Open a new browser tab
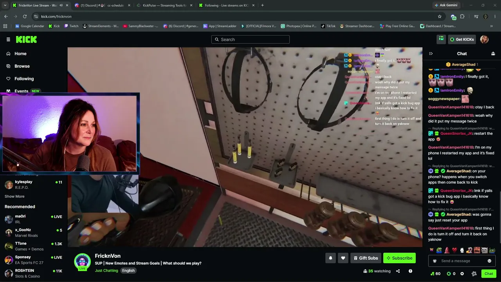 [x=262, y=5]
